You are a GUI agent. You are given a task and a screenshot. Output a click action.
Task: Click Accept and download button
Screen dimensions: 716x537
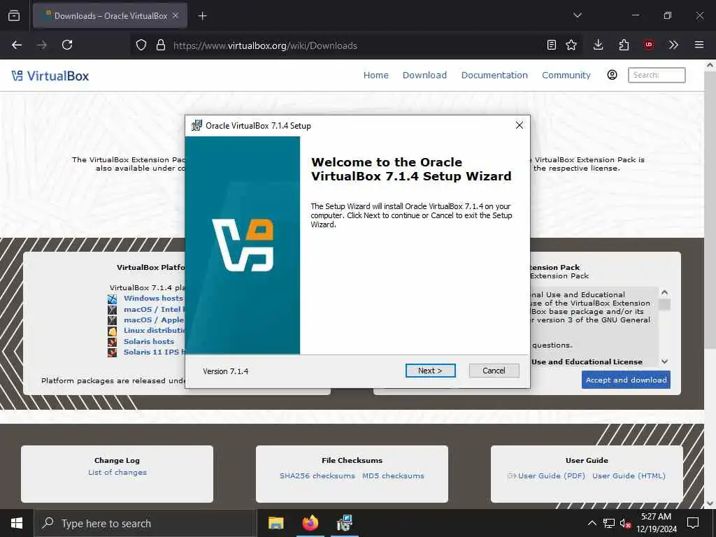(x=626, y=380)
